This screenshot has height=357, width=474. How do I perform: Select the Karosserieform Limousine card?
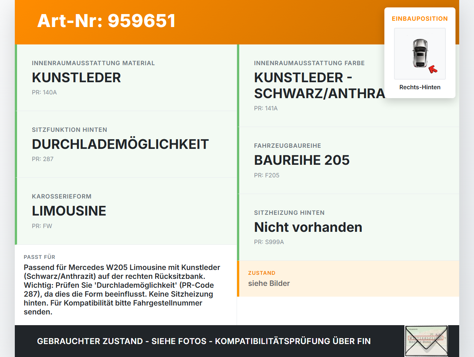coord(126,211)
